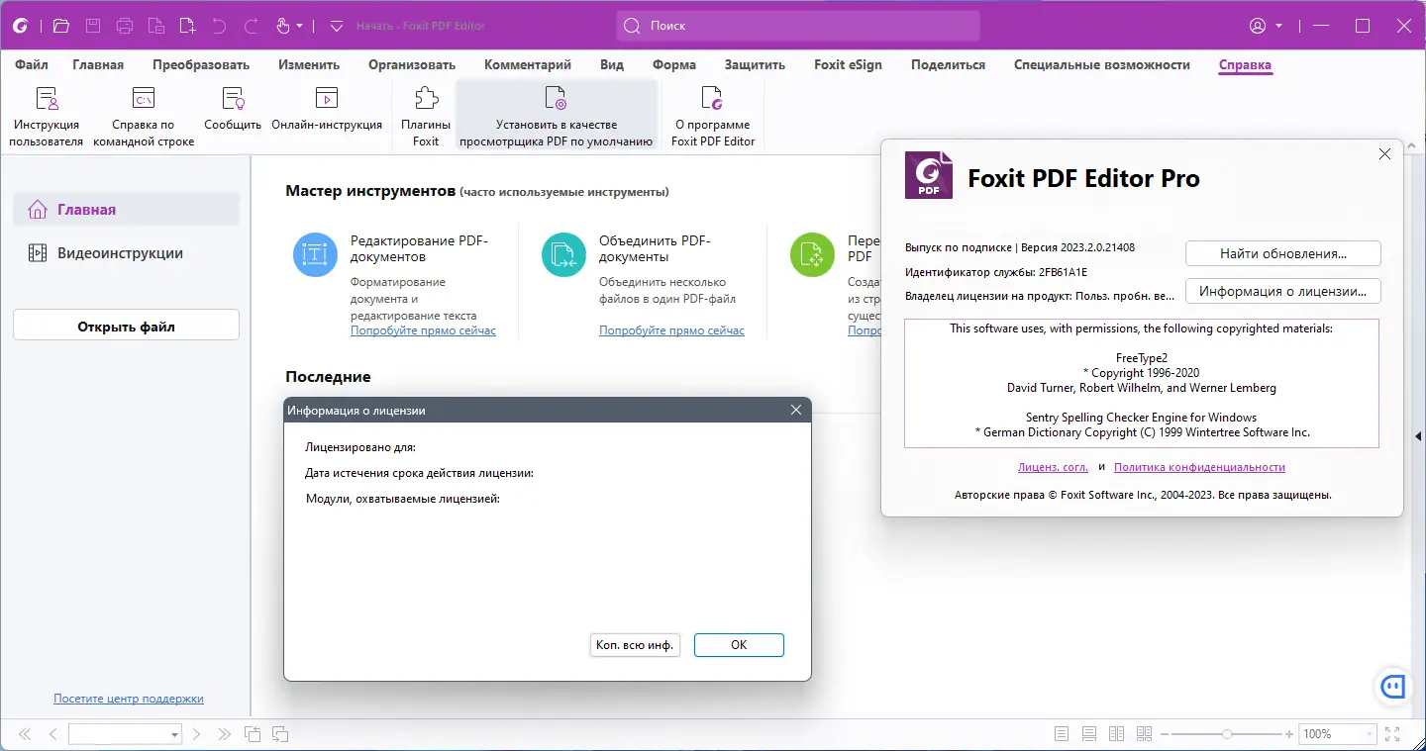Collapse the right panel with arrow handle
The height and width of the screenshot is (751, 1426).
[x=1419, y=436]
